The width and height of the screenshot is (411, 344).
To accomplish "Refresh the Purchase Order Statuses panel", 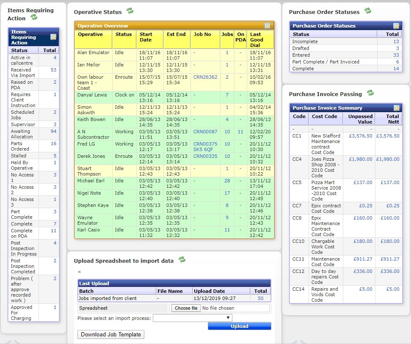I will 368,11.
